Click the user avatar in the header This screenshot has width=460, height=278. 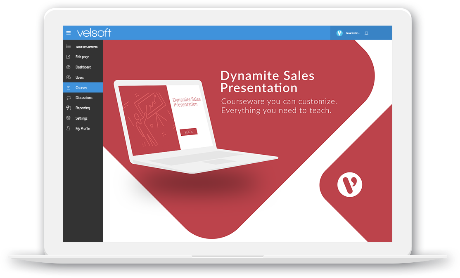click(x=339, y=33)
